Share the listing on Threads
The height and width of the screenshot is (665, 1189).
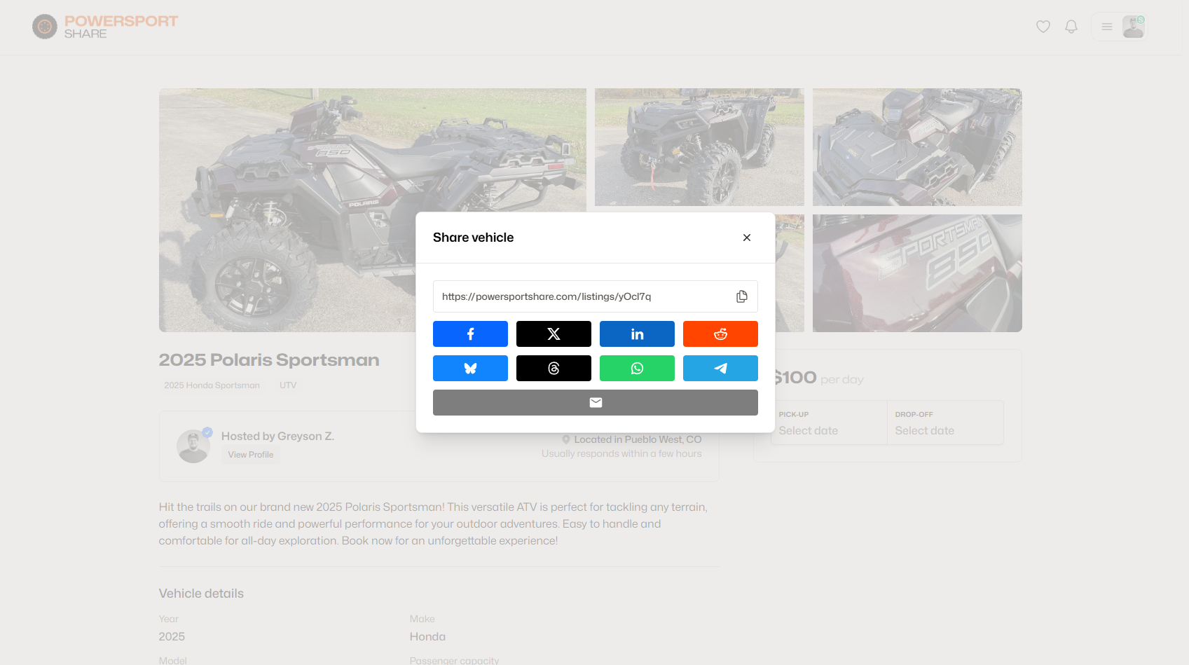(554, 368)
